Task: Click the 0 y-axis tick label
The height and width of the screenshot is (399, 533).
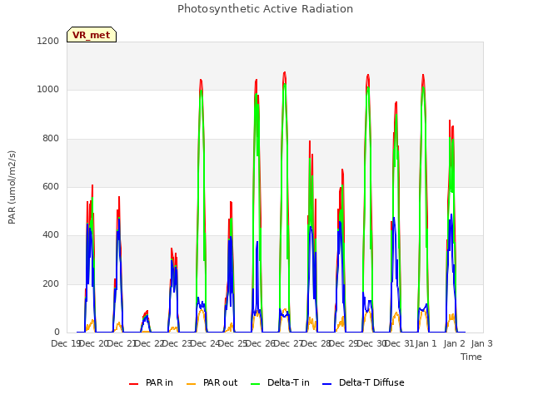Action: tap(57, 332)
